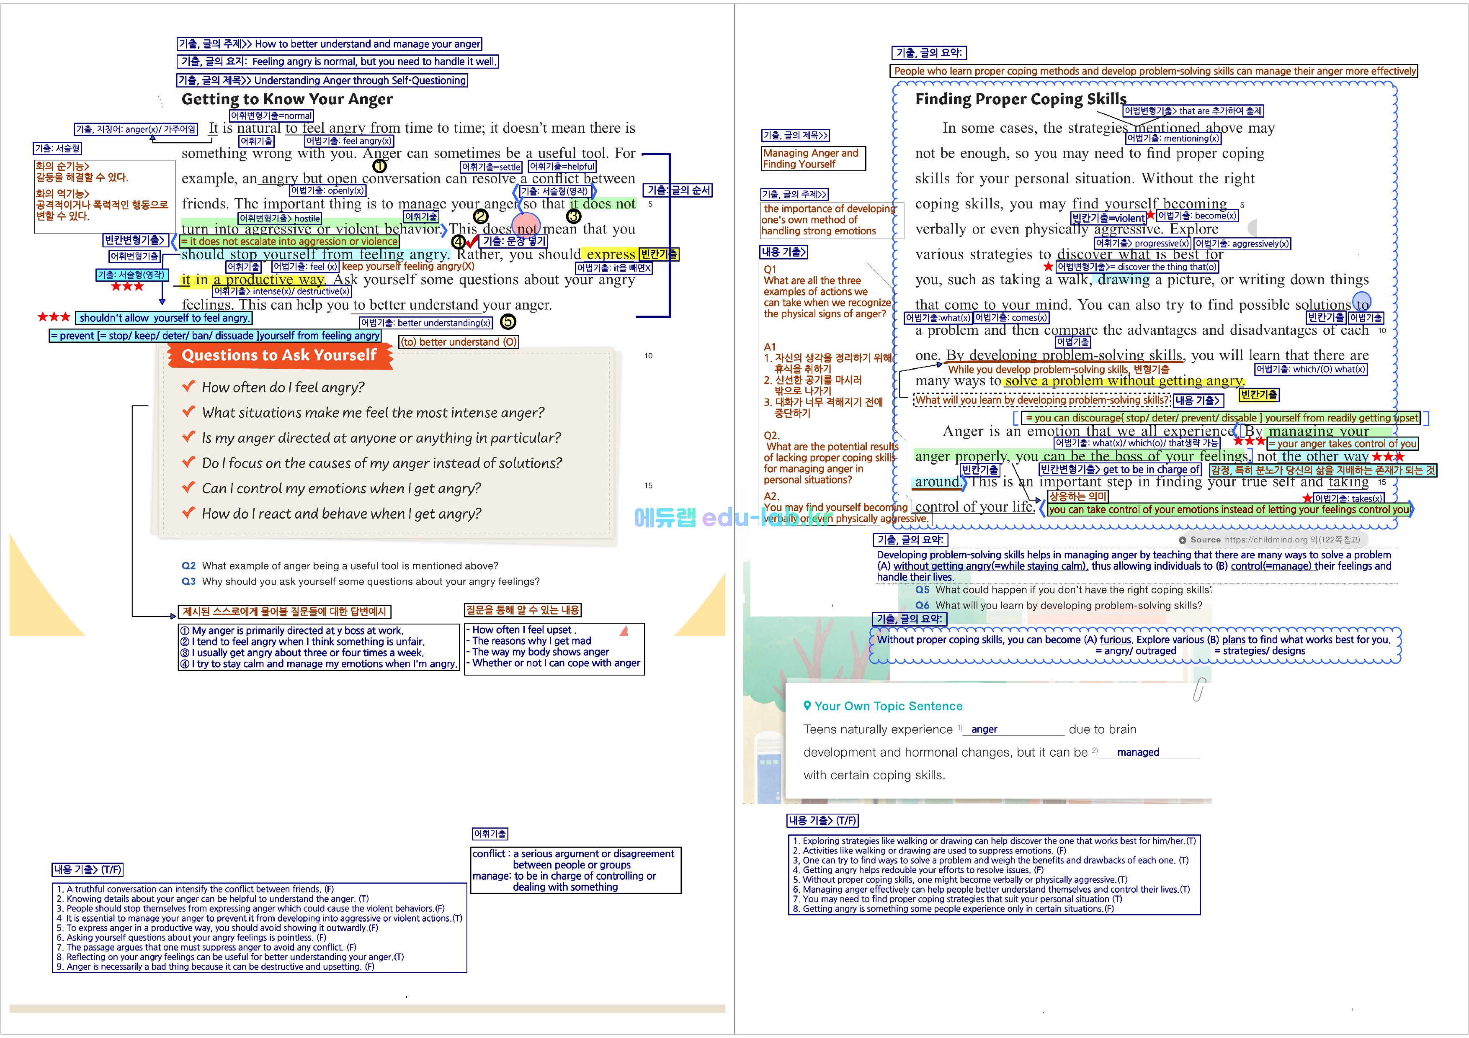Click the location pin beside Your Own Topic Sentence
The width and height of the screenshot is (1469, 1038).
[807, 705]
